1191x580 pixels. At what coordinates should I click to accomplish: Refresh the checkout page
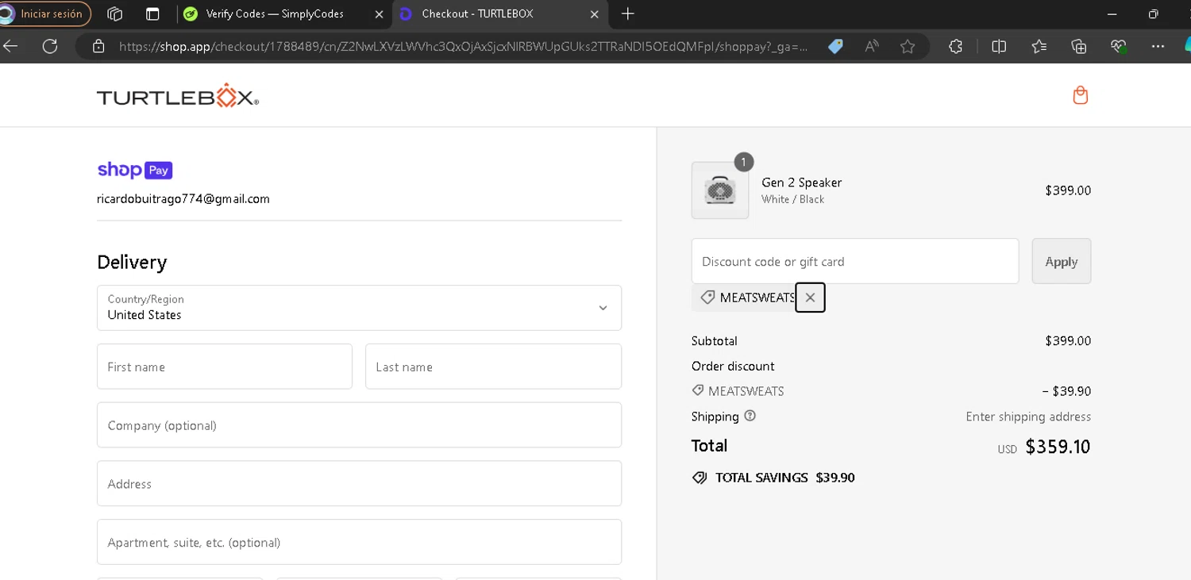(50, 46)
